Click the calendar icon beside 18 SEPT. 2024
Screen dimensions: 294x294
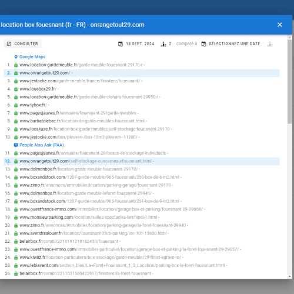(121, 44)
